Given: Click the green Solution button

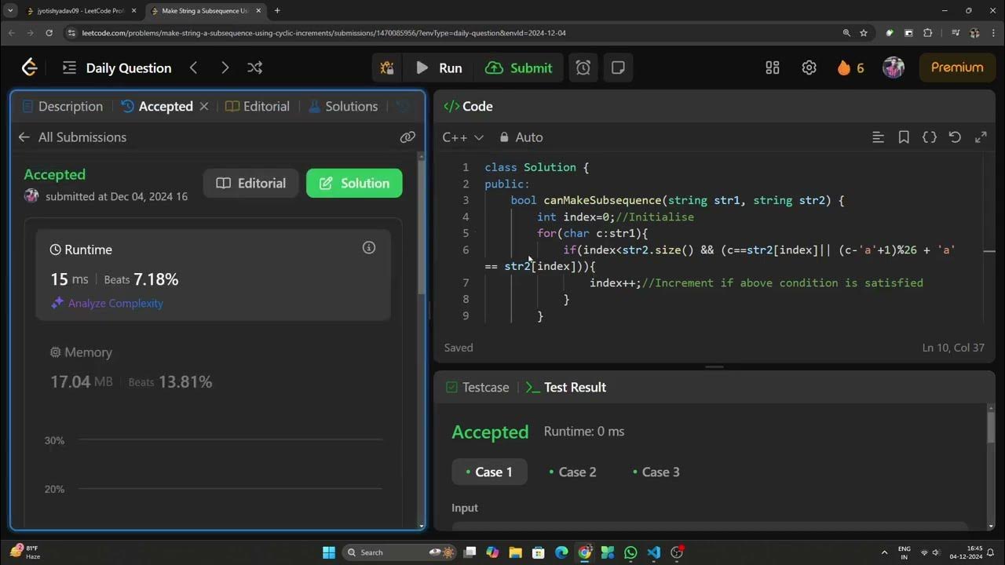Looking at the screenshot, I should tap(354, 183).
